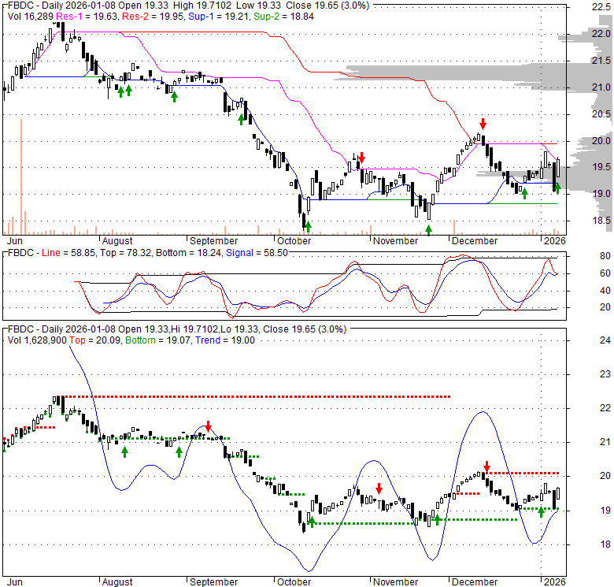Click the 'Top = 78.32' oscillator legend
The height and width of the screenshot is (587, 614).
126,253
